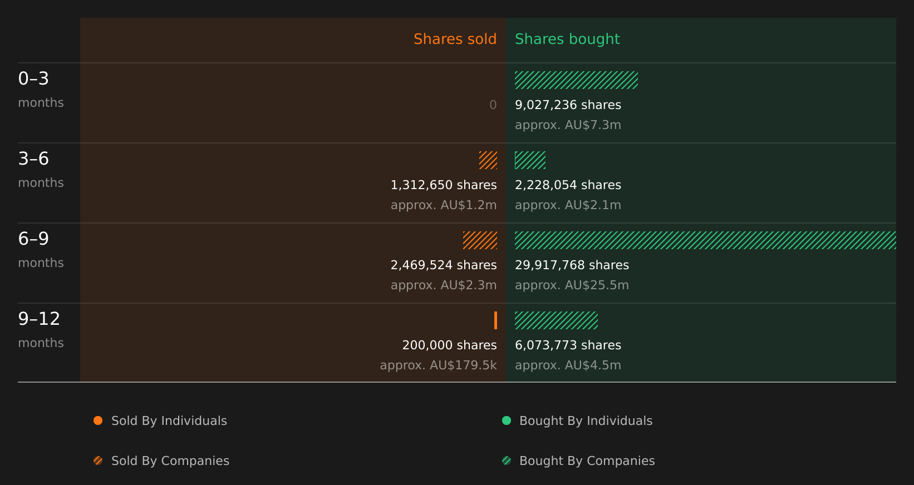
Task: Select the 3–6 months orange sold bar
Action: coord(488,160)
